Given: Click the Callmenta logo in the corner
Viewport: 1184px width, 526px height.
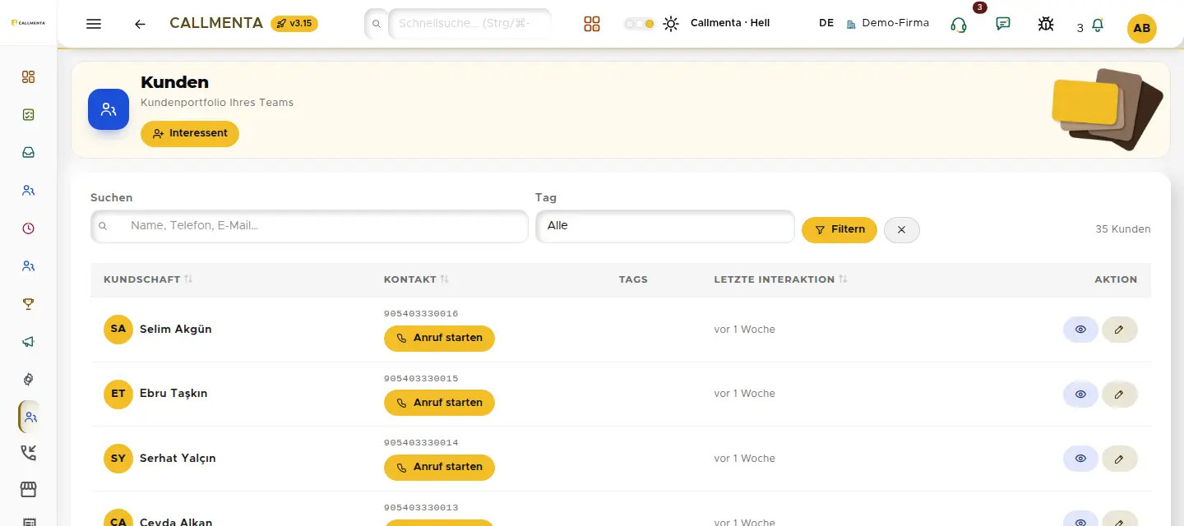Looking at the screenshot, I should point(28,23).
